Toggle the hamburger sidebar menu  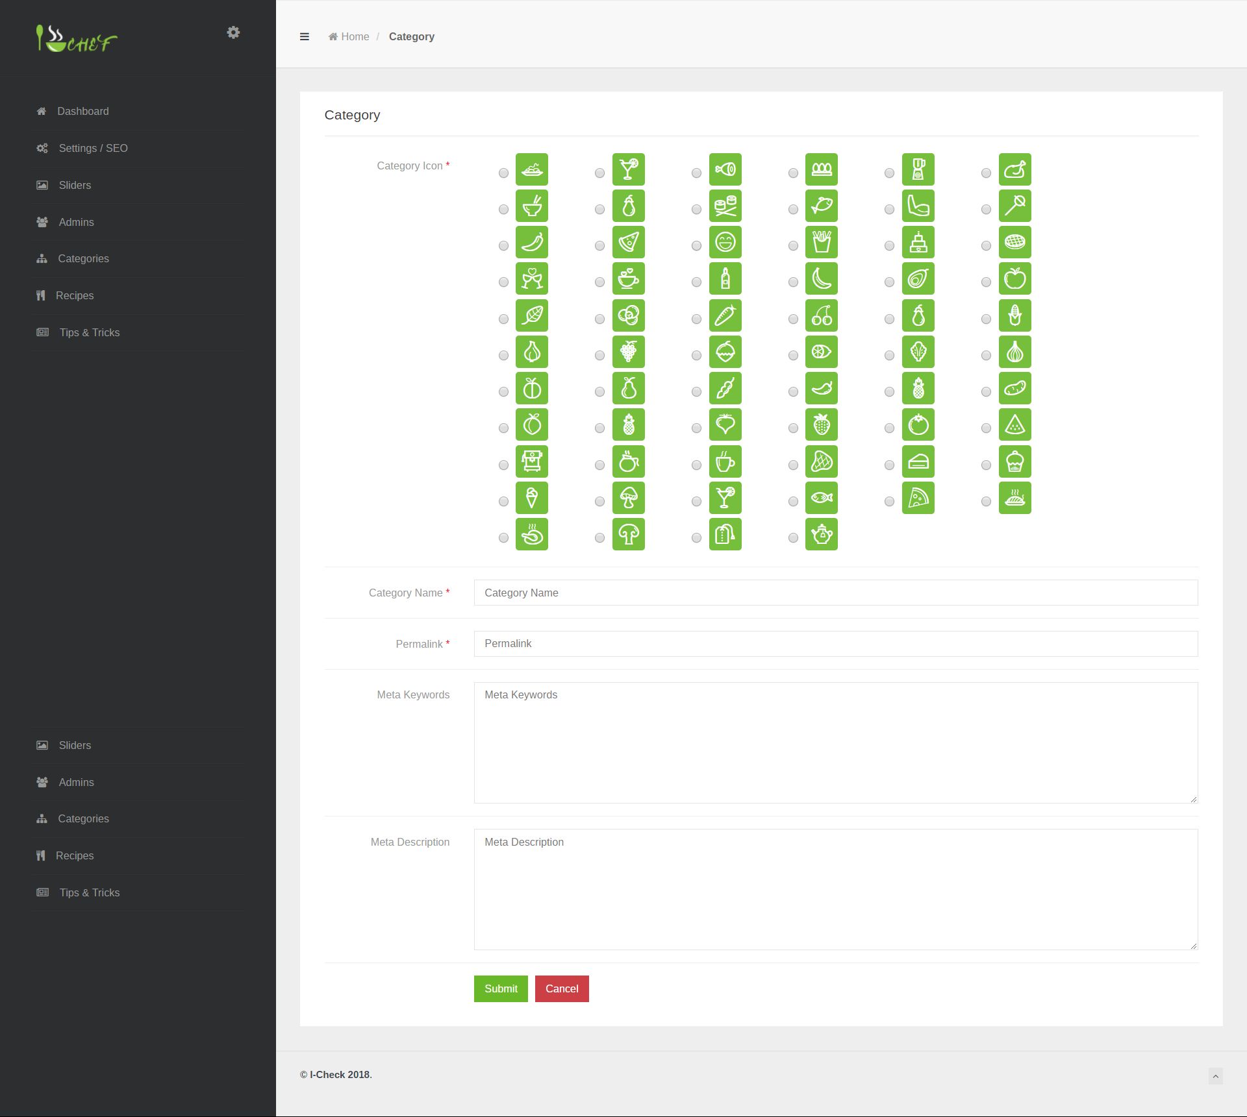[304, 37]
